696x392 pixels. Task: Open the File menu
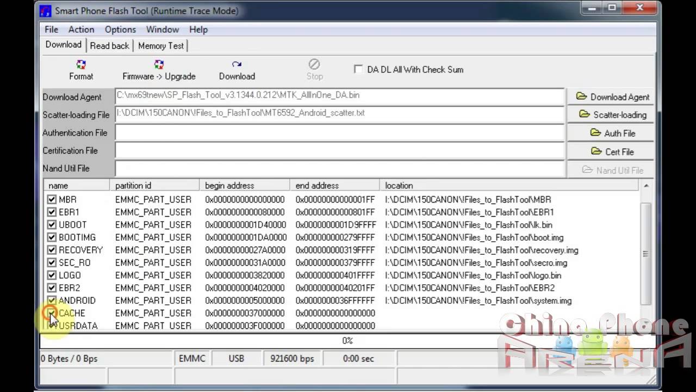pyautogui.click(x=51, y=29)
